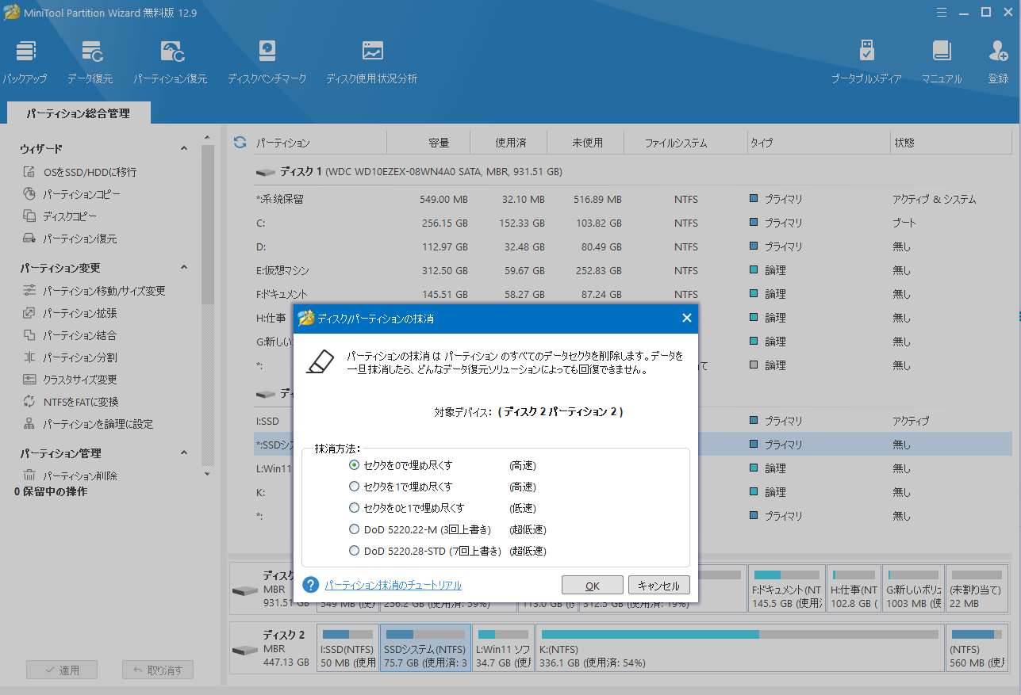Select the I:SSD partition row
This screenshot has height=695, width=1021.
coord(633,421)
